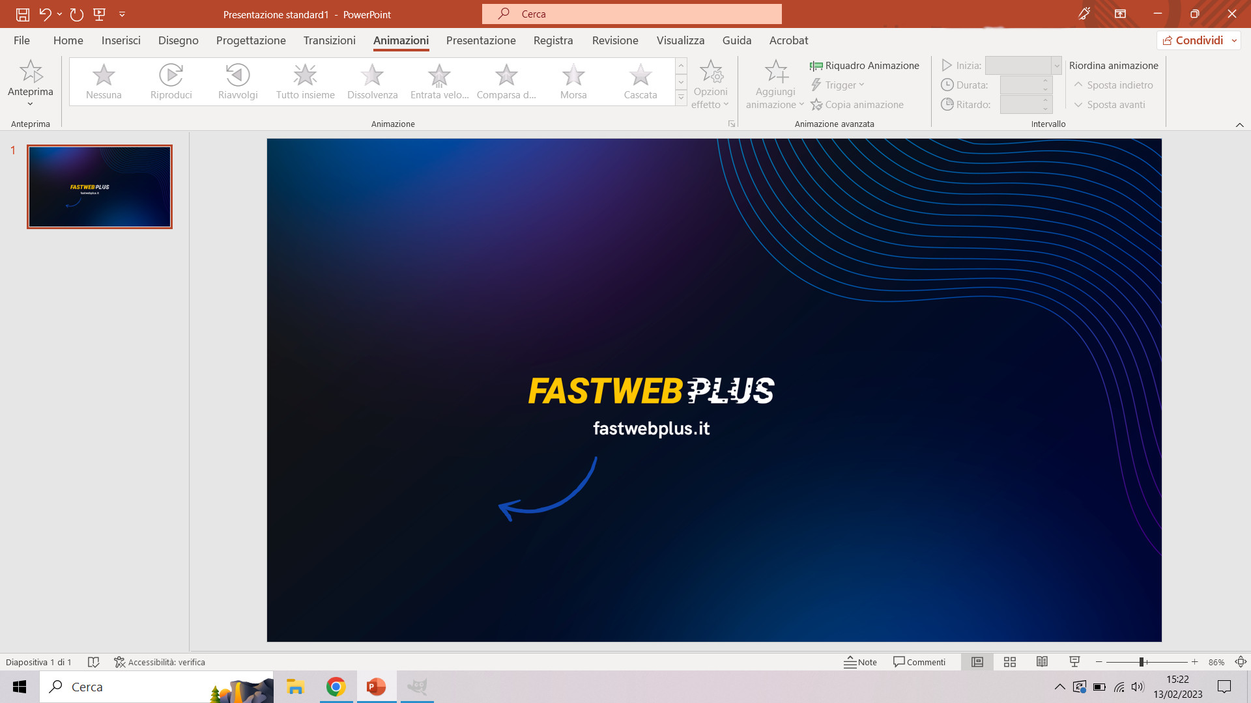Select the Dissolvenza animation effect
This screenshot has height=703, width=1251.
tap(372, 81)
